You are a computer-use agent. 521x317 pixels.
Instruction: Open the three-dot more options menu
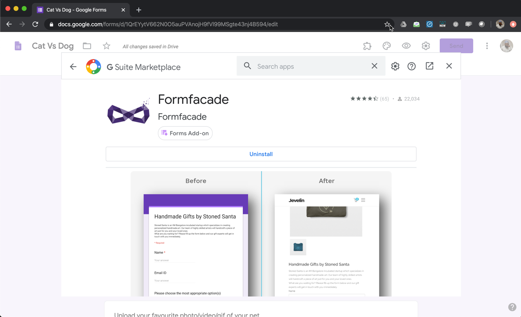click(487, 46)
